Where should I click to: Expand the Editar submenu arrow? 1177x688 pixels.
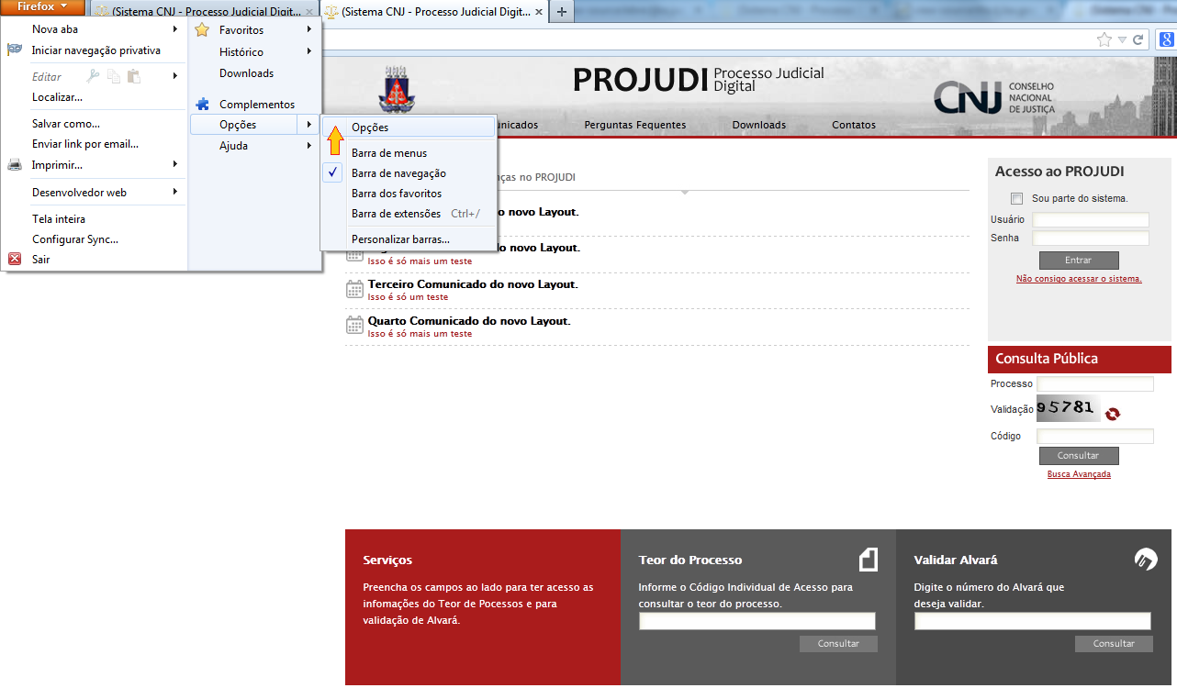[x=175, y=76]
